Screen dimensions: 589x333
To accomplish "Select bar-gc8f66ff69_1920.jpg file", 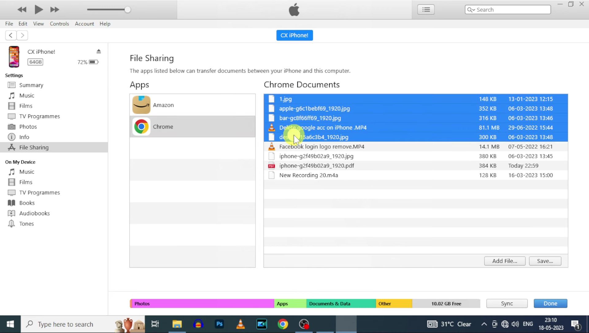I will pyautogui.click(x=416, y=118).
